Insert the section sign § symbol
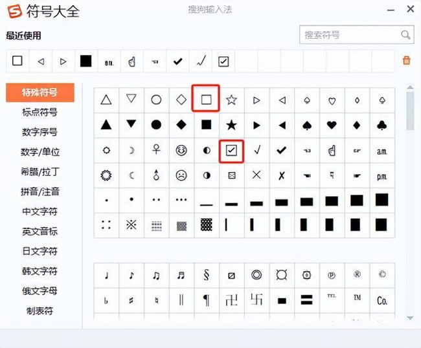 point(206,275)
